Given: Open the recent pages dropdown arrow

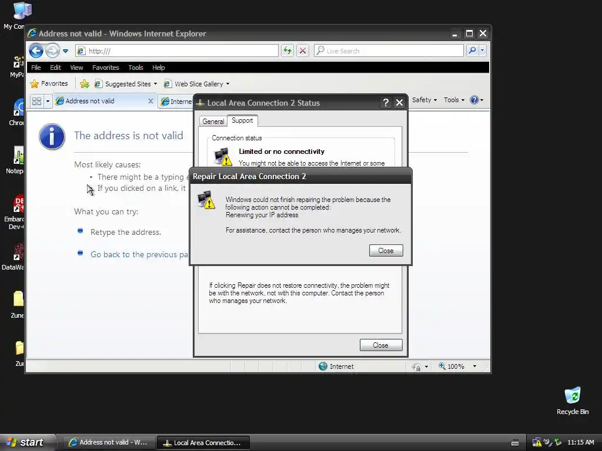Looking at the screenshot, I should click(x=66, y=51).
